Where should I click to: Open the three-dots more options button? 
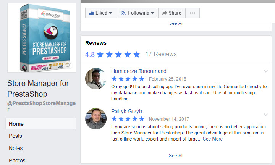point(192,13)
